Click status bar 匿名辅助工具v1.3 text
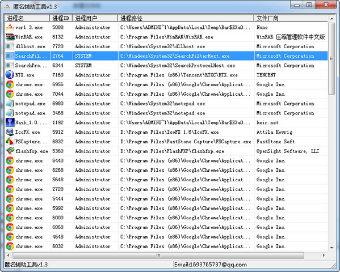Image resolution: width=340 pixels, height=272 pixels. [x=26, y=265]
